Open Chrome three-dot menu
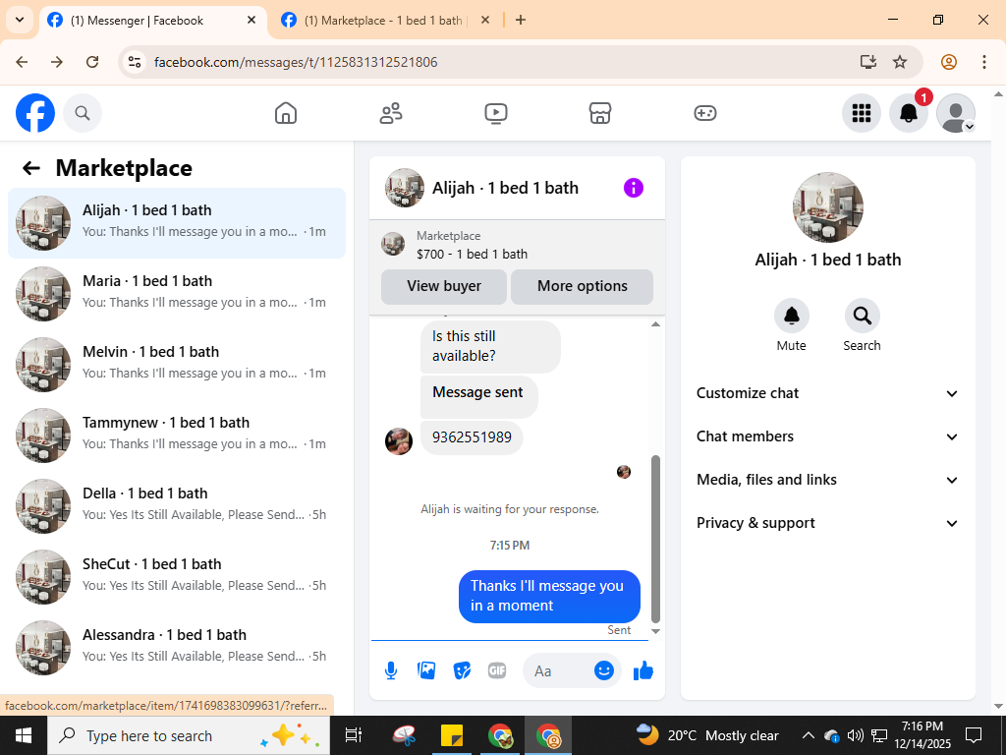1006x755 pixels. pos(983,62)
